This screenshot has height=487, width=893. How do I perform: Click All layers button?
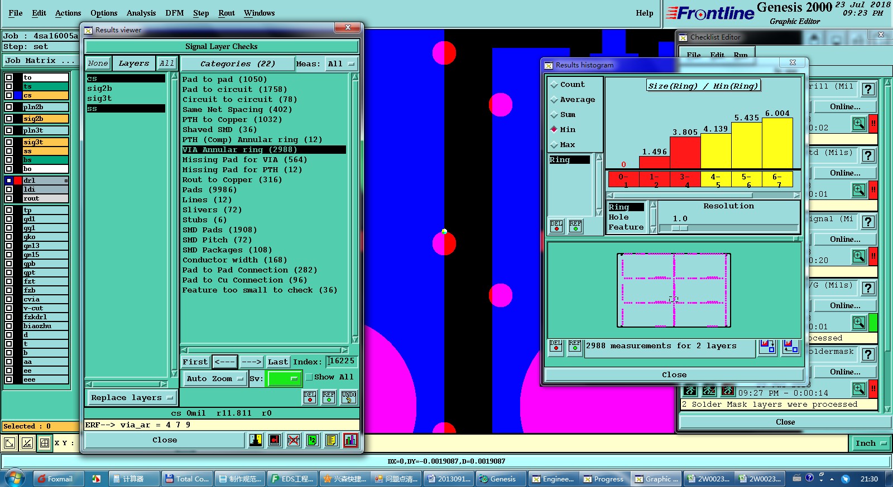pyautogui.click(x=166, y=64)
